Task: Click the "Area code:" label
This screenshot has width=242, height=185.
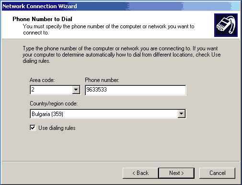Action: [x=42, y=80]
